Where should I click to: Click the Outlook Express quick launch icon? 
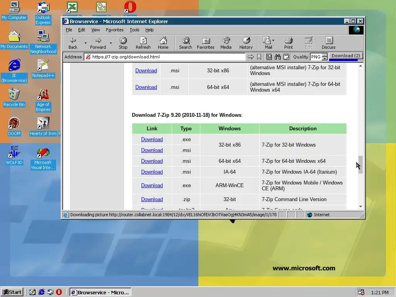[50, 292]
